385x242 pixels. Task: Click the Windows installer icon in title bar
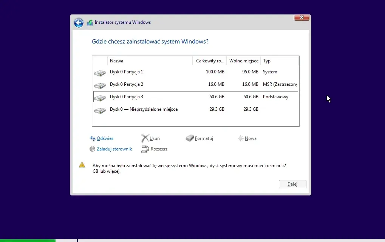pyautogui.click(x=90, y=23)
